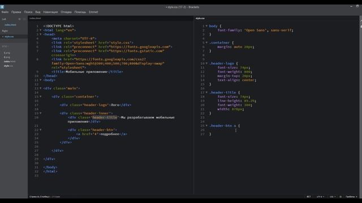Viewport: 362px width, 203px height.
Task: Click the meta charset UTF-8 line
Action: 74,38
